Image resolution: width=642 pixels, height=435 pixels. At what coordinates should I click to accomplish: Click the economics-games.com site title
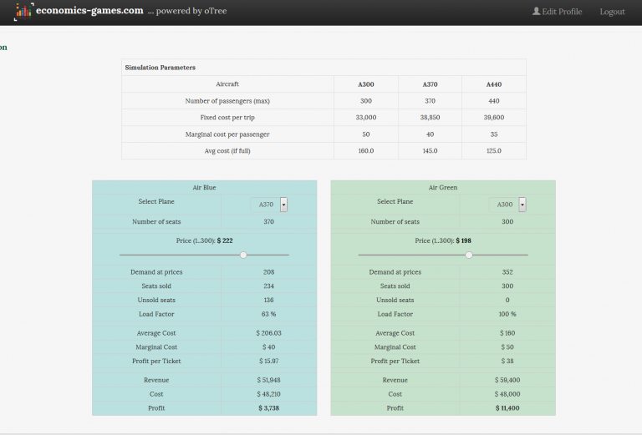[89, 12]
